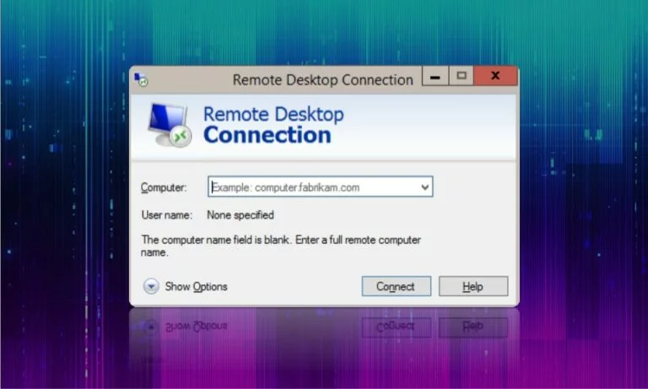Click the User name: label
Image resolution: width=648 pixels, height=389 pixels.
(x=166, y=215)
